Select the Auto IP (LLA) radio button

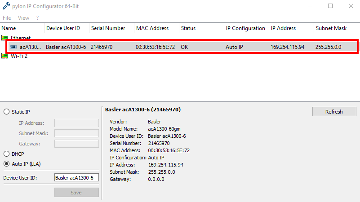click(6, 164)
